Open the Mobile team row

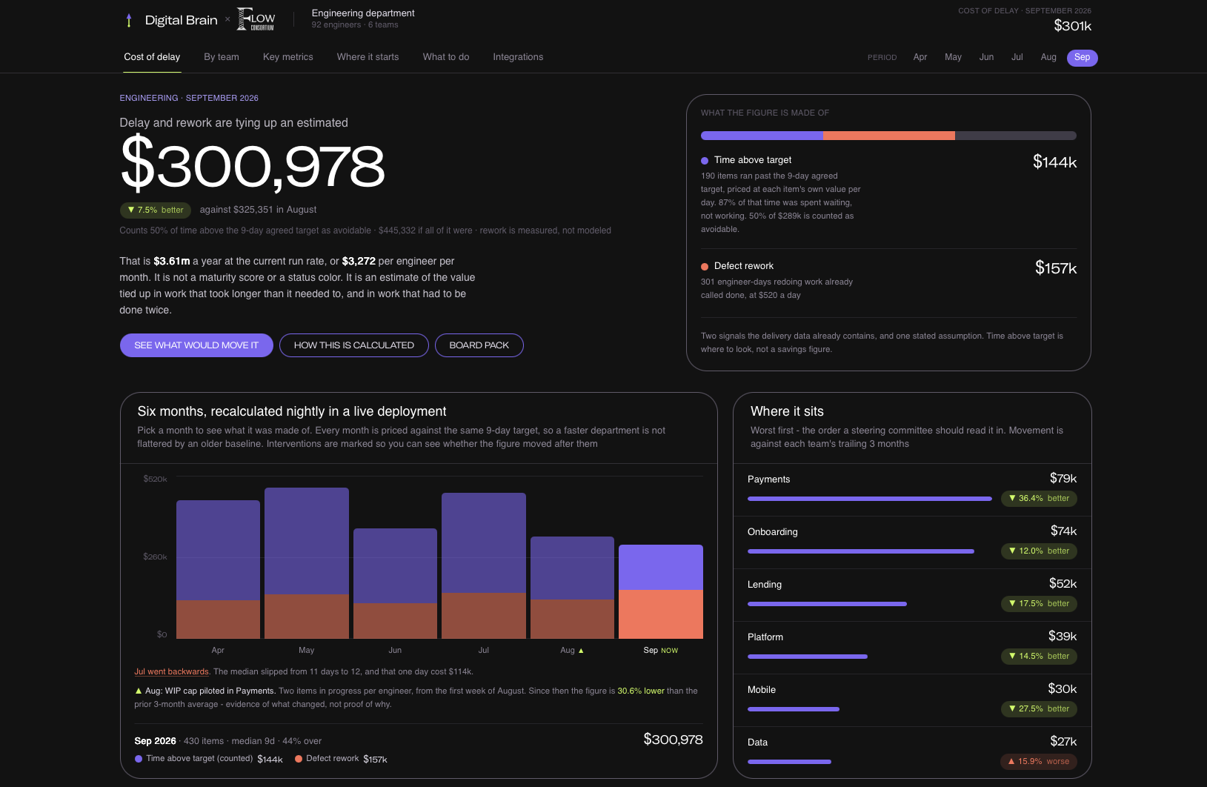[x=912, y=700]
